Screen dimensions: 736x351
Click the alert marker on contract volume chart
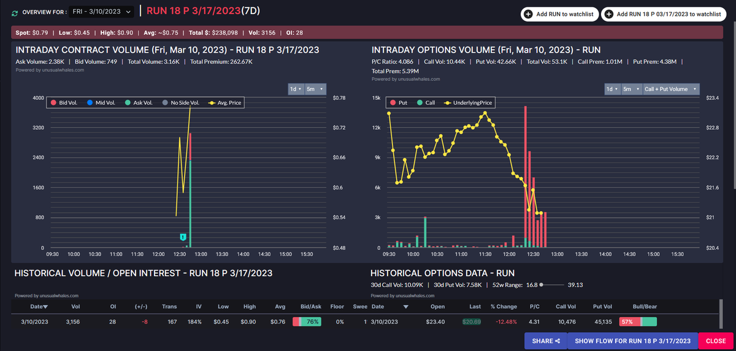pos(183,236)
